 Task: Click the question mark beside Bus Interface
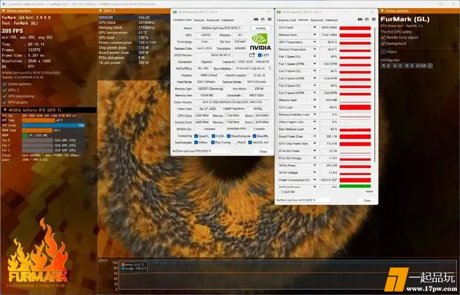click(x=270, y=68)
